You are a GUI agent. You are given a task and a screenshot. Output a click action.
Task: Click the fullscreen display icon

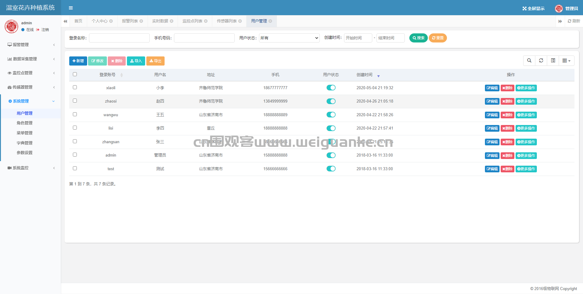[x=524, y=8]
